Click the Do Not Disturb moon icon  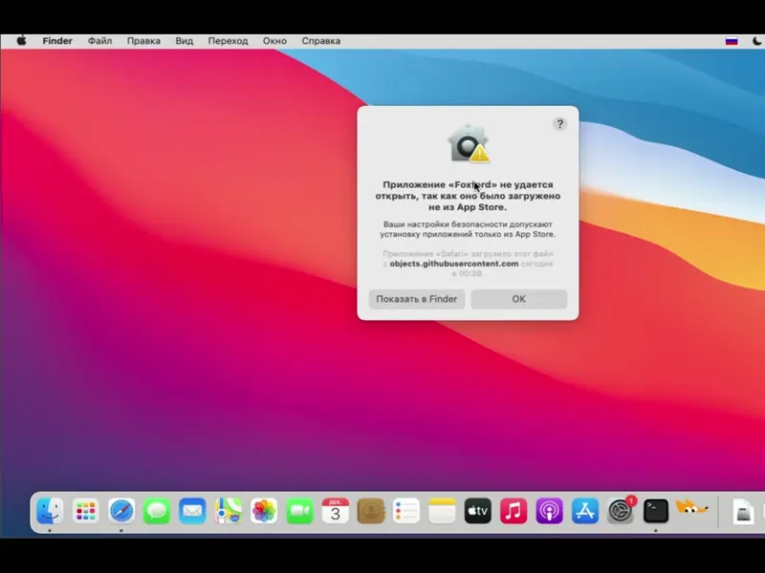coord(756,41)
